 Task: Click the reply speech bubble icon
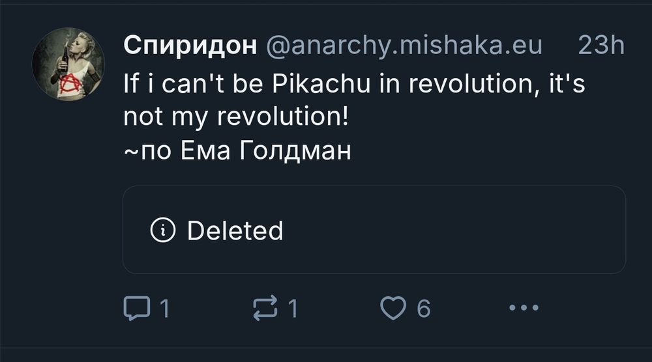[x=135, y=308]
